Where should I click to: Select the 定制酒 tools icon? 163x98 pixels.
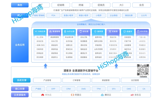coord(110,31)
